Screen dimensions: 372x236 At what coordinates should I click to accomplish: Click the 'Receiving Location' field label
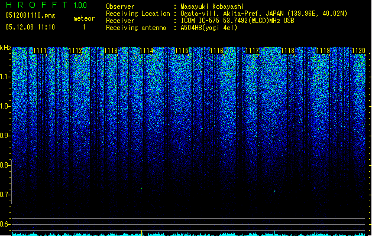coord(138,14)
